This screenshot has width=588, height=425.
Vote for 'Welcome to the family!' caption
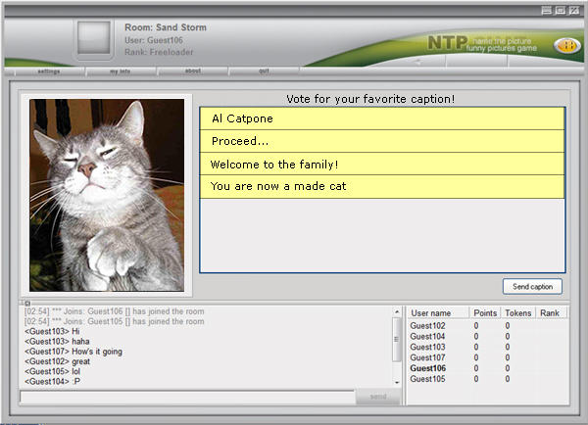pyautogui.click(x=382, y=165)
